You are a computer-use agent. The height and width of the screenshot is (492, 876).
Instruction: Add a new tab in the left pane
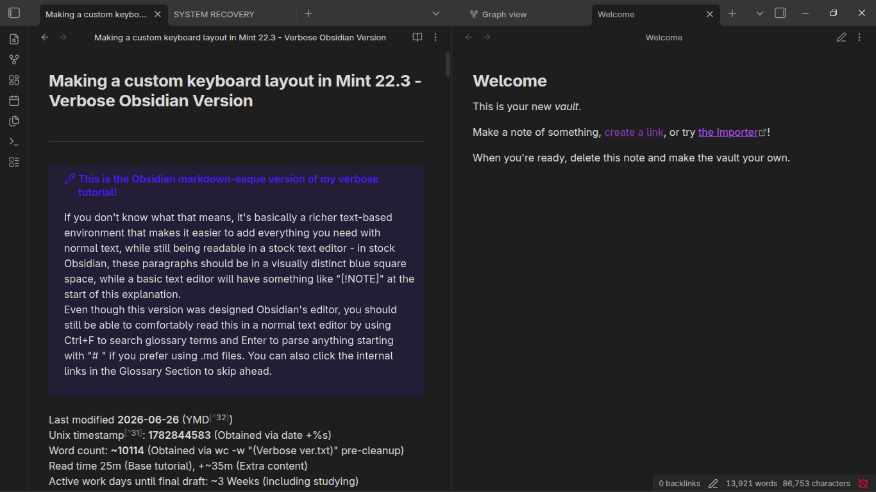(x=308, y=13)
